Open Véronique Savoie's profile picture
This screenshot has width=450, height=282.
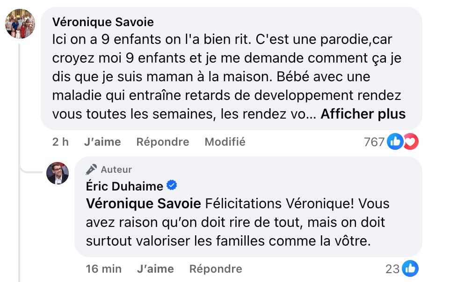click(20, 24)
